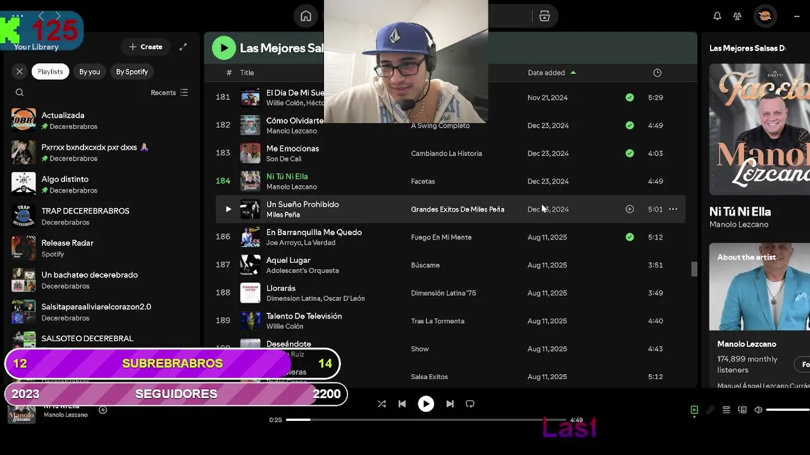Click the playlist scrollbar thumb

(x=694, y=269)
